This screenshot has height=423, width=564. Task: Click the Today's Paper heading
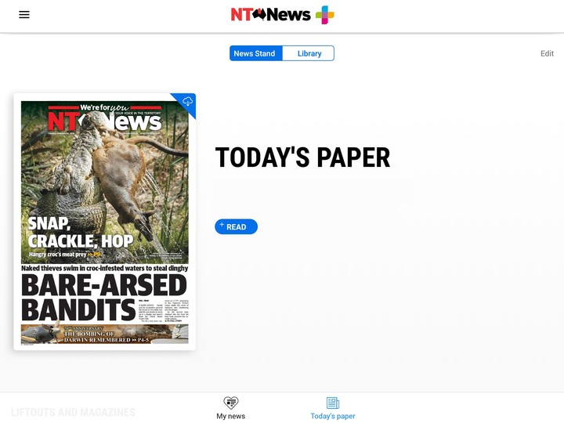(x=302, y=157)
